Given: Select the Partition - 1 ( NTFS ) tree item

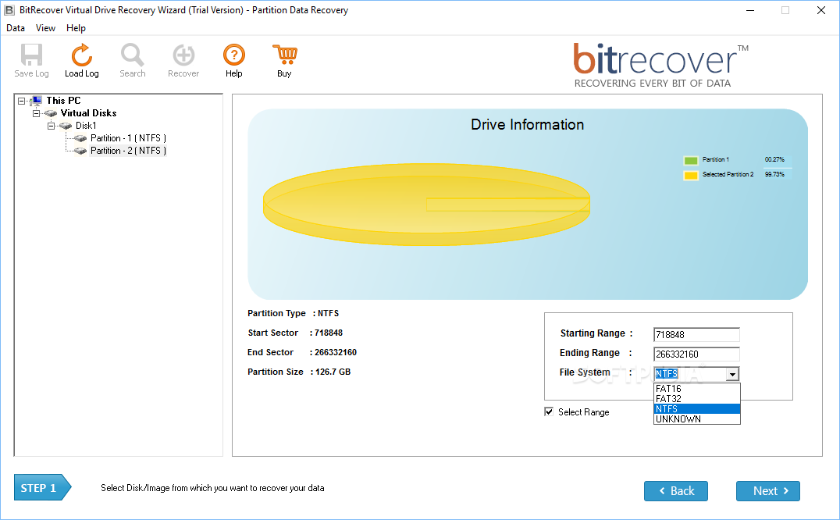Looking at the screenshot, I should (129, 138).
